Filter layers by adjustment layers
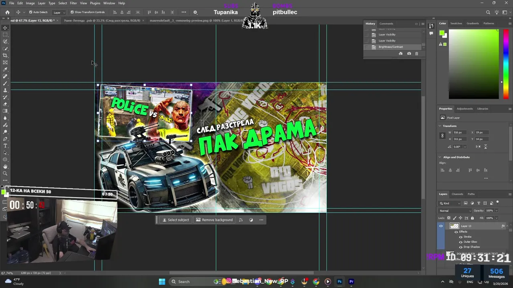 (x=472, y=203)
